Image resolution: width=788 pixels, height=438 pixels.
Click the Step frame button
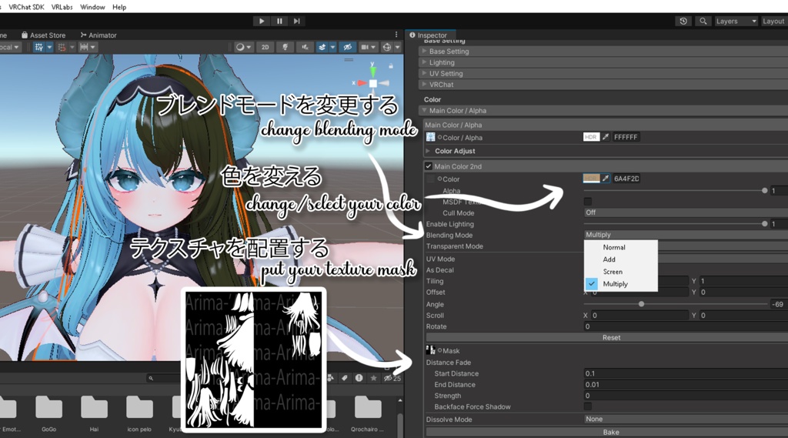tap(297, 21)
